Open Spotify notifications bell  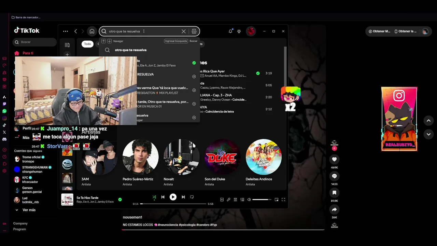(x=230, y=31)
